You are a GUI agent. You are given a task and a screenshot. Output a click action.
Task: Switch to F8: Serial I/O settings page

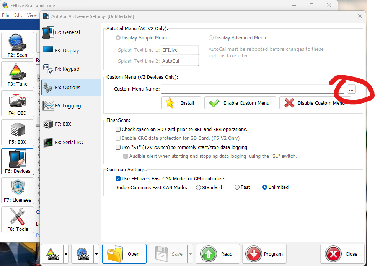point(71,143)
